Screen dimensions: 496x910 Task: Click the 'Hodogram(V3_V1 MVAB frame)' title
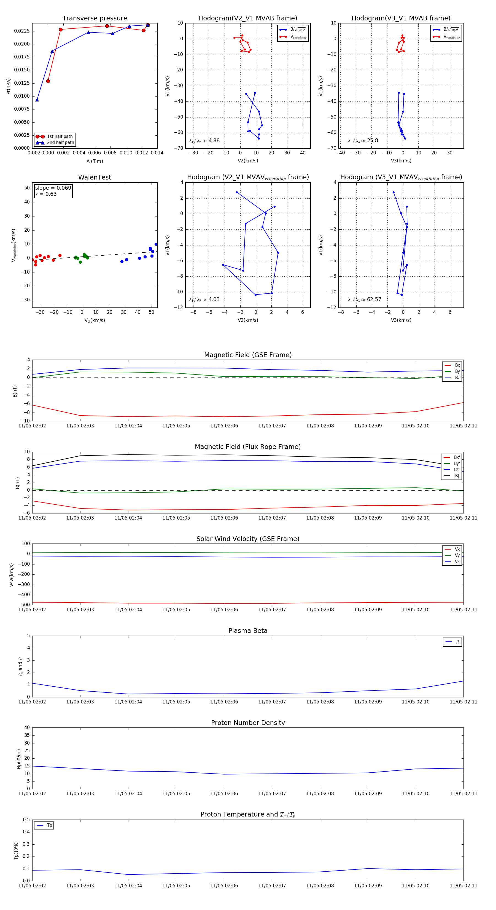[x=401, y=18]
